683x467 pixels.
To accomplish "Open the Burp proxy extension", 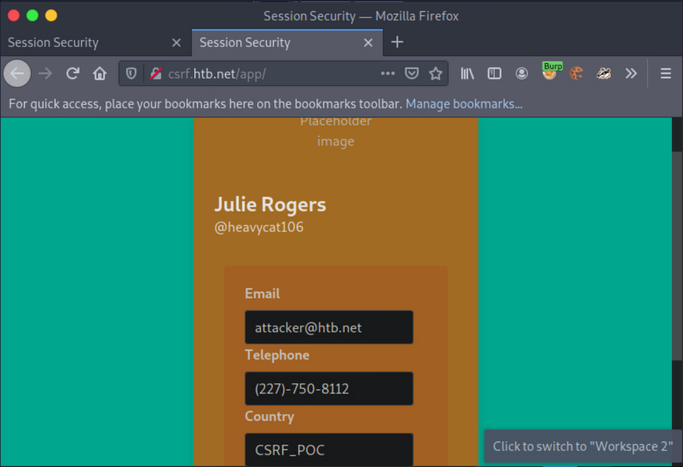I will pyautogui.click(x=550, y=73).
